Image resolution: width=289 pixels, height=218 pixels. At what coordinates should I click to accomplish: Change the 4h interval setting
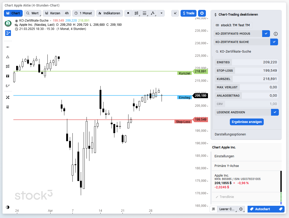[x=67, y=13]
